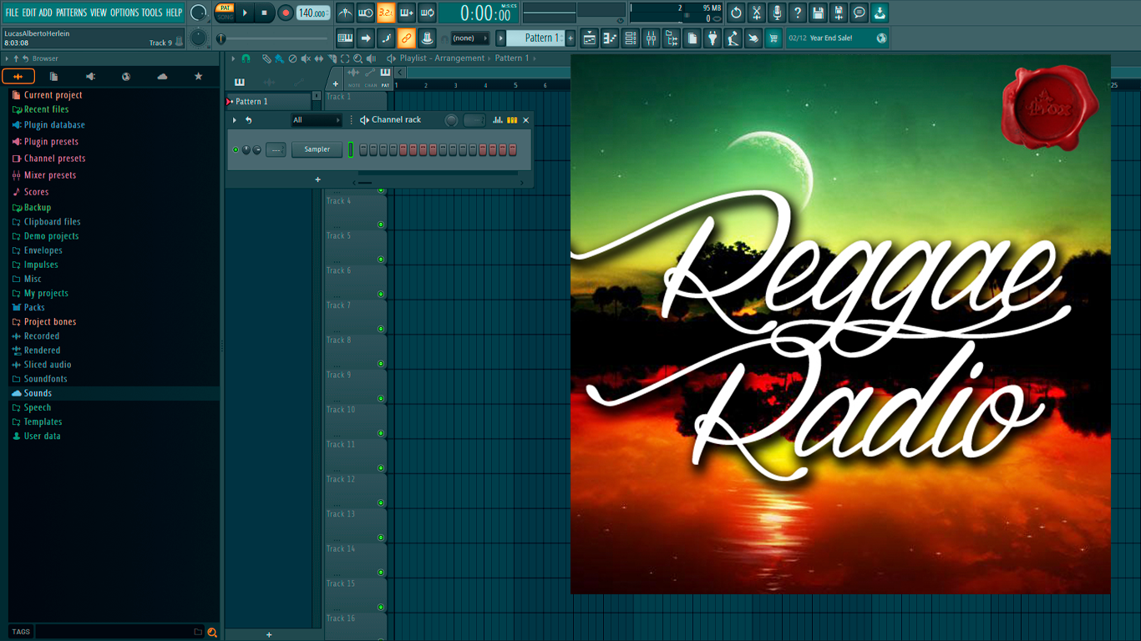Mute Track 10 using its green LED
1141x641 pixels.
[x=381, y=433]
